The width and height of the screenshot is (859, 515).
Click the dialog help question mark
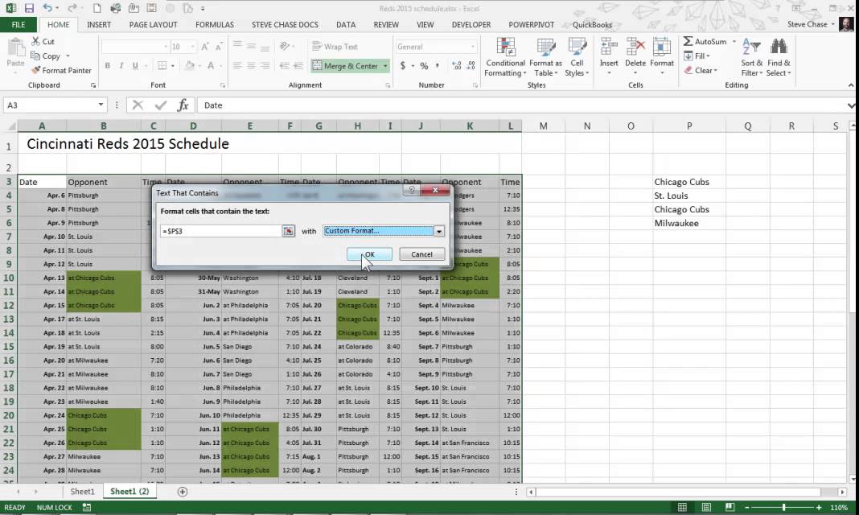[x=412, y=190]
